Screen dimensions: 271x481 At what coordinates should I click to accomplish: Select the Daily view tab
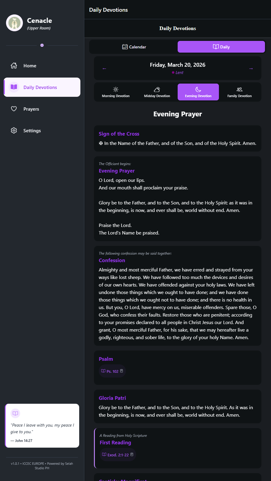[x=221, y=47]
